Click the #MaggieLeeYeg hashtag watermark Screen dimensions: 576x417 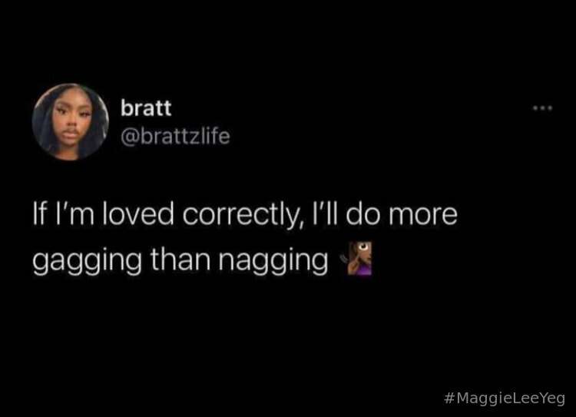505,399
